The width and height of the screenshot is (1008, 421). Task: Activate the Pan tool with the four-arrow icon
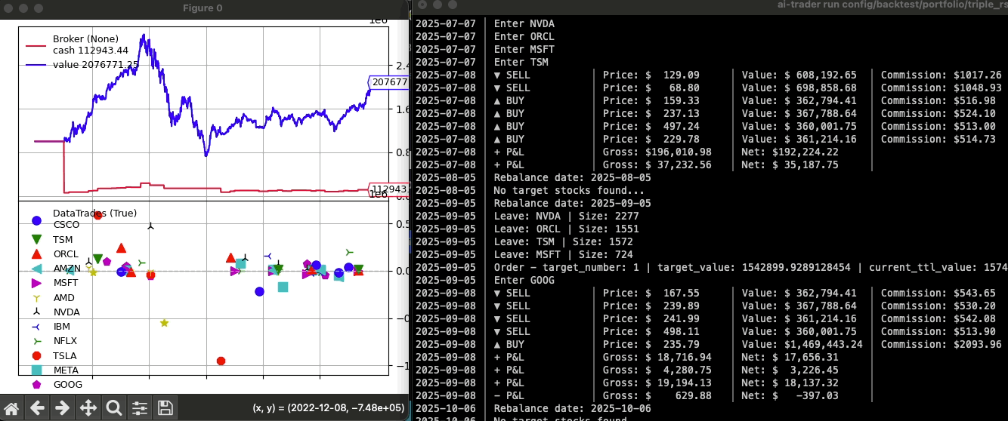click(88, 408)
